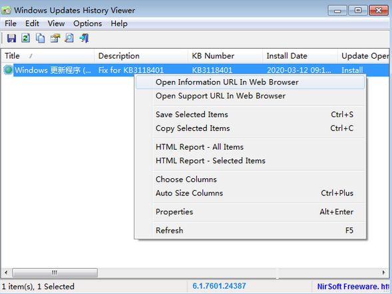Click the app icon in the title bar
392x294 pixels.
pos(6,10)
